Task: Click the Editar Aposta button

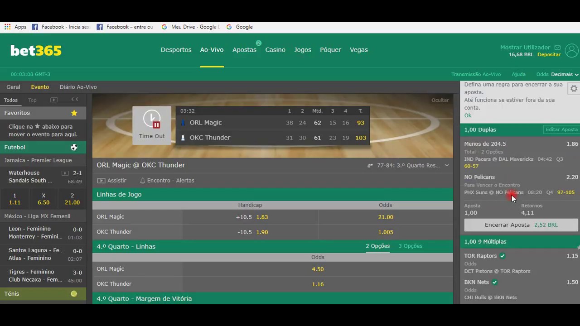Action: point(561,129)
